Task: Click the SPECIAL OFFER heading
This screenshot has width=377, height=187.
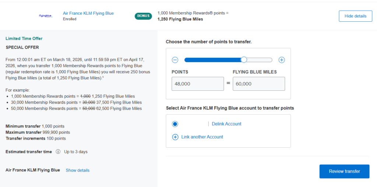Action: 22,47
